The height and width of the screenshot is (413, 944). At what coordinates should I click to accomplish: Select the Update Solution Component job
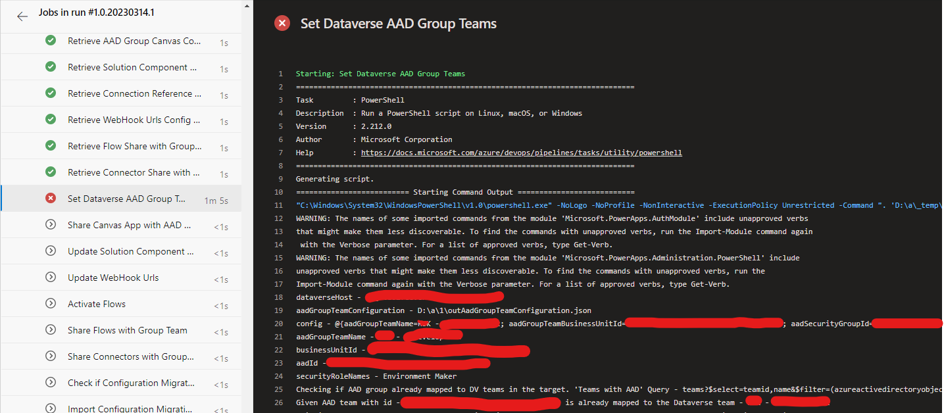tap(130, 251)
